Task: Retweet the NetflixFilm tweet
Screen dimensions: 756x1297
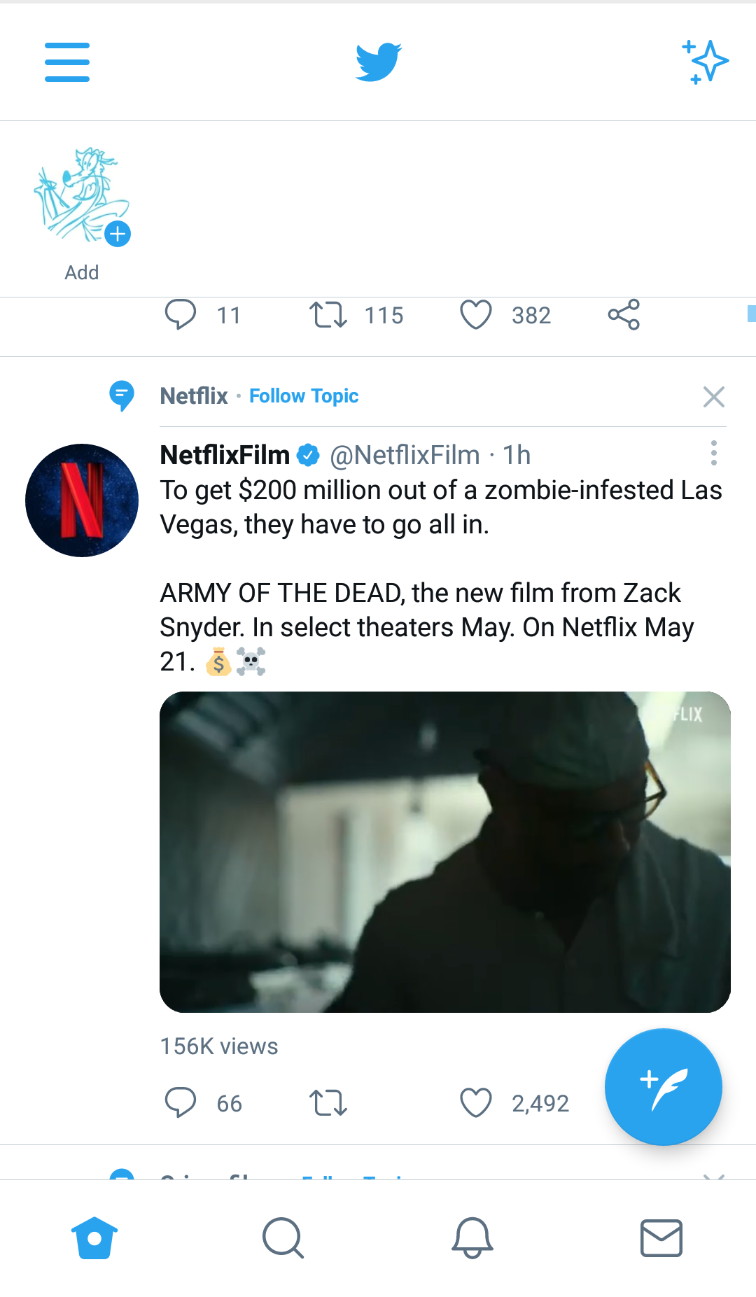Action: [x=328, y=1102]
